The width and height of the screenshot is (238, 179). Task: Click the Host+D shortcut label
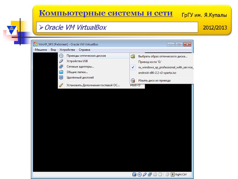point(135,85)
